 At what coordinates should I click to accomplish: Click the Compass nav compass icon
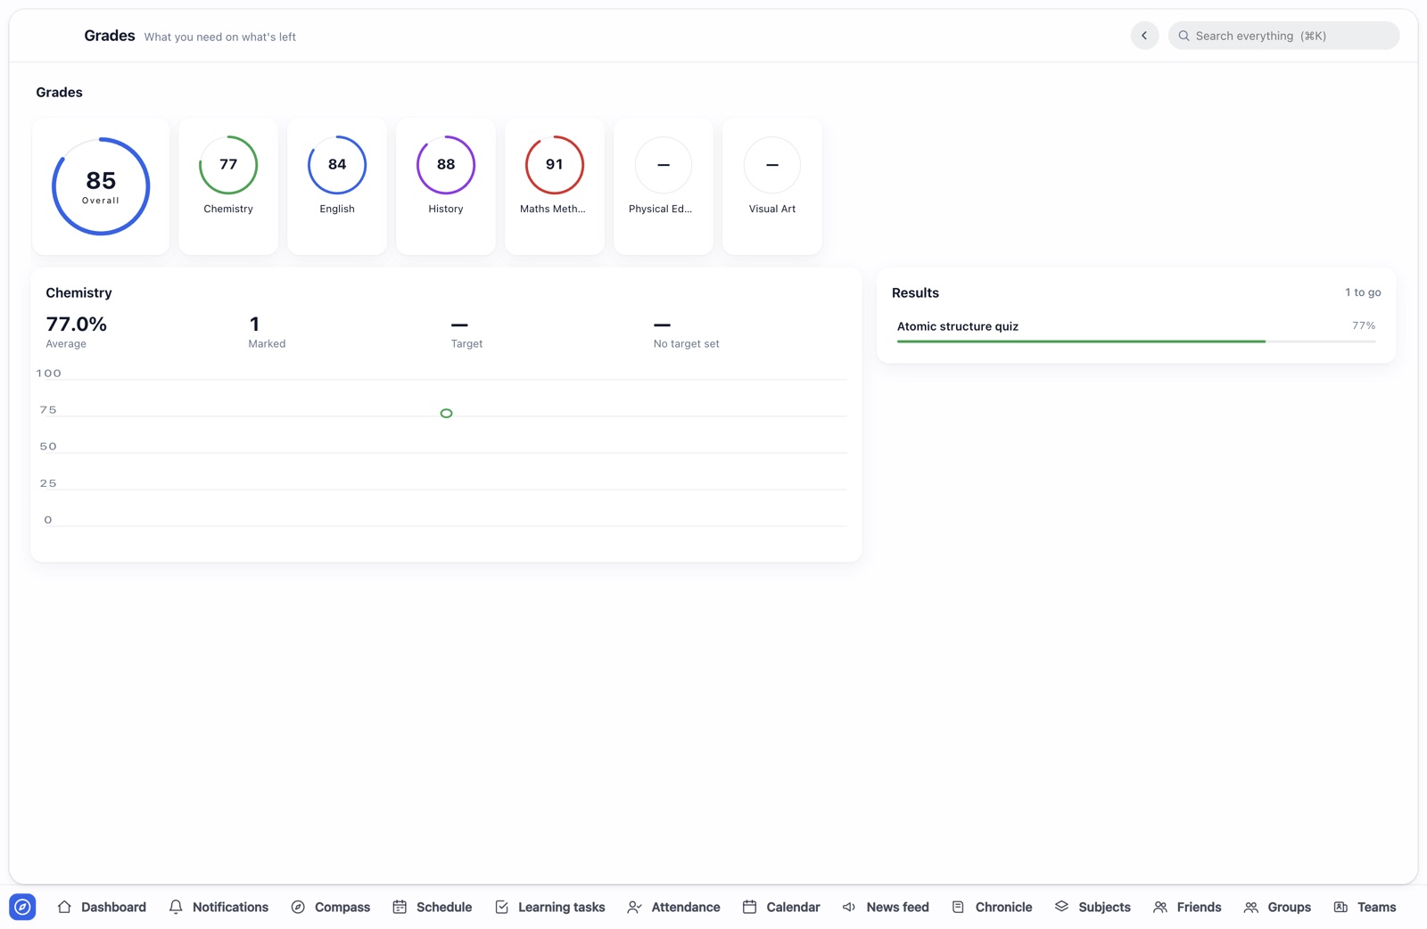[x=298, y=907]
